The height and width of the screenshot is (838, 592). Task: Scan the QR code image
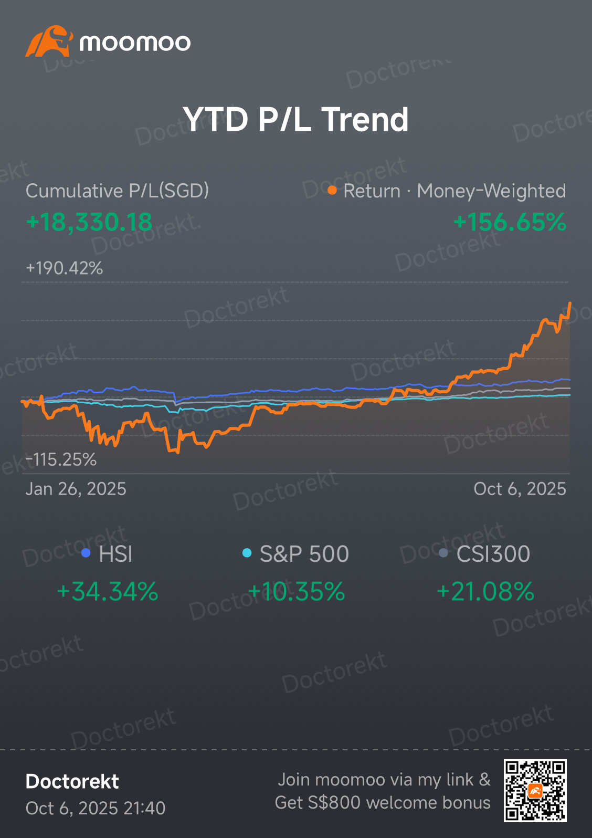pyautogui.click(x=535, y=790)
